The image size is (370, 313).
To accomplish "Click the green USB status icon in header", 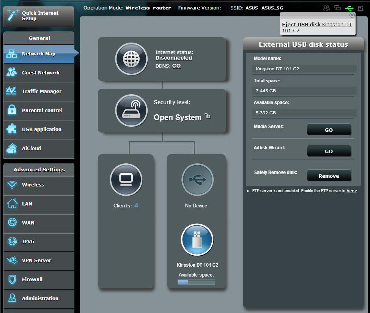I will tap(349, 8).
